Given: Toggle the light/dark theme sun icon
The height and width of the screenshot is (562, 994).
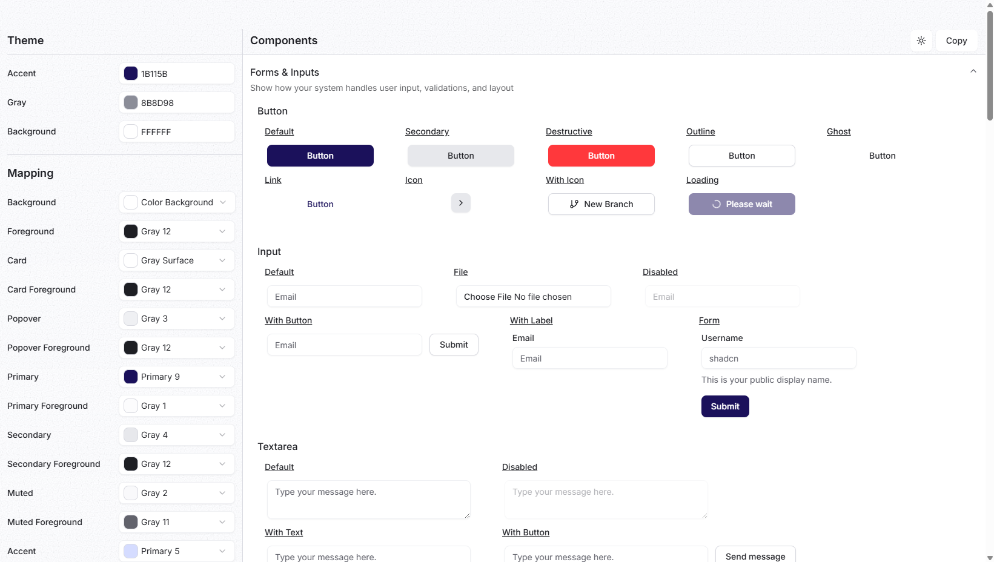Looking at the screenshot, I should pos(921,41).
